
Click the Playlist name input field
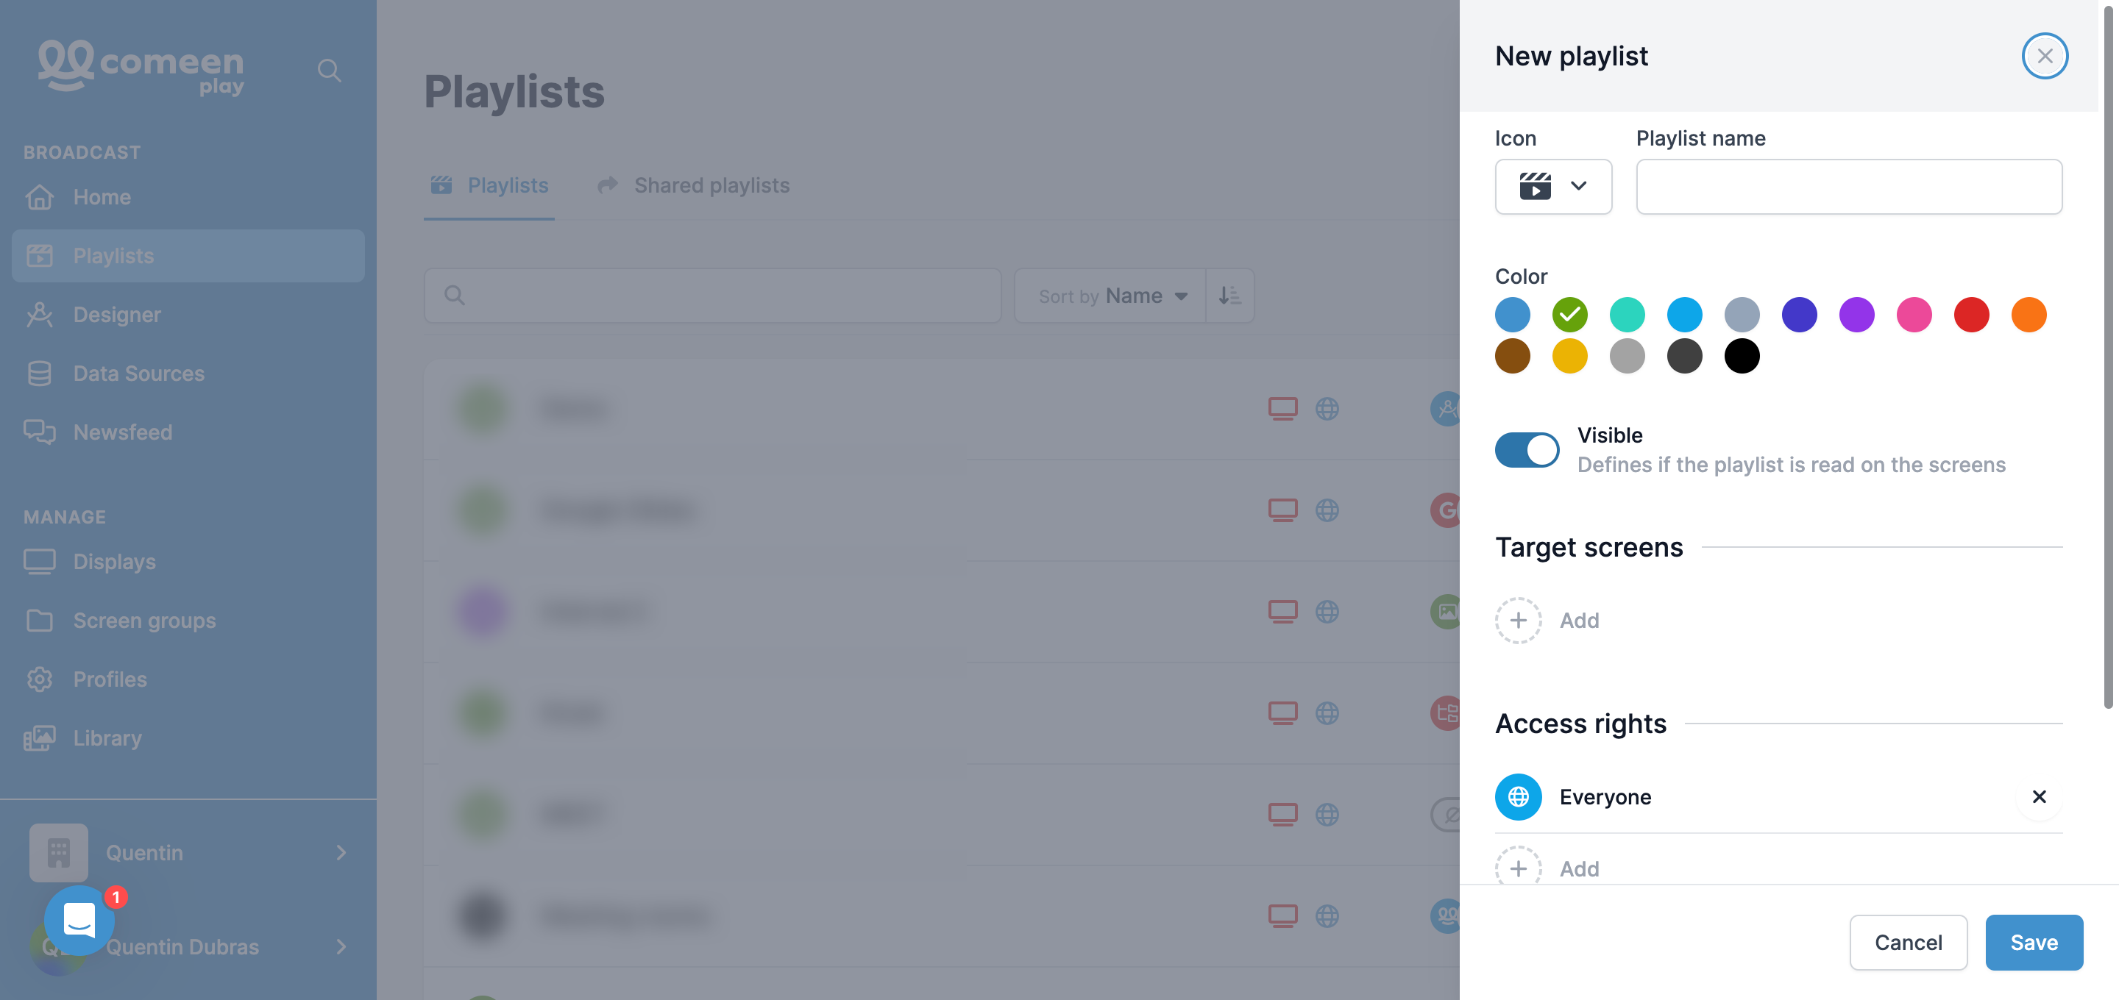pos(1848,187)
